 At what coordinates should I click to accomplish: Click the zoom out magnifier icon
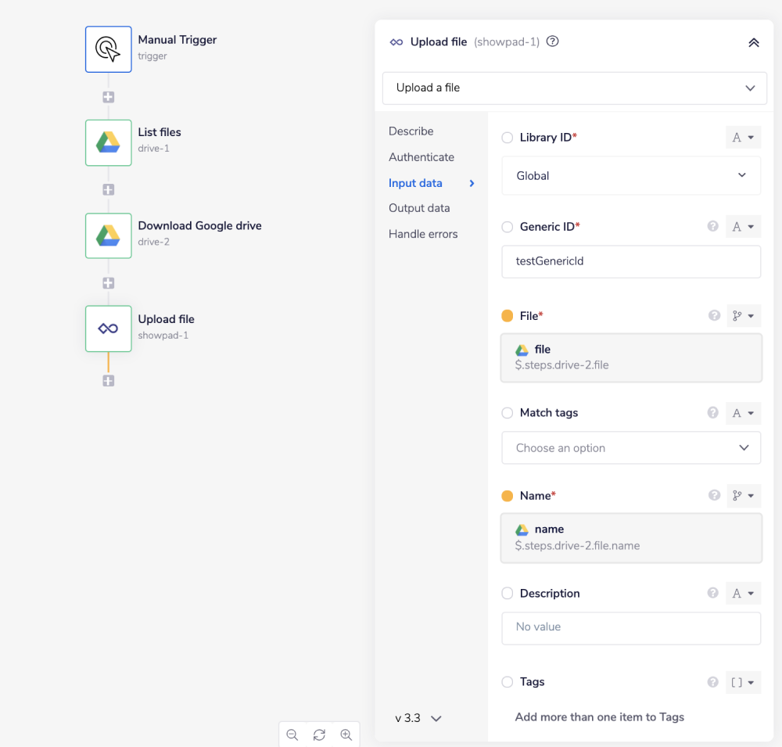(x=292, y=734)
